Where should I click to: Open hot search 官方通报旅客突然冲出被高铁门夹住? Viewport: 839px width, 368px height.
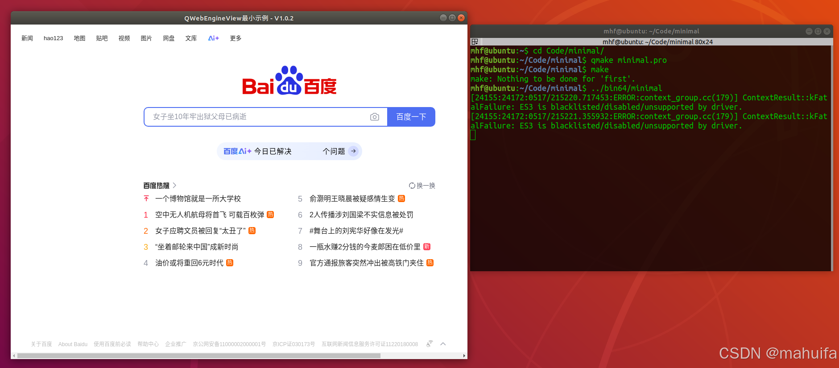click(367, 263)
